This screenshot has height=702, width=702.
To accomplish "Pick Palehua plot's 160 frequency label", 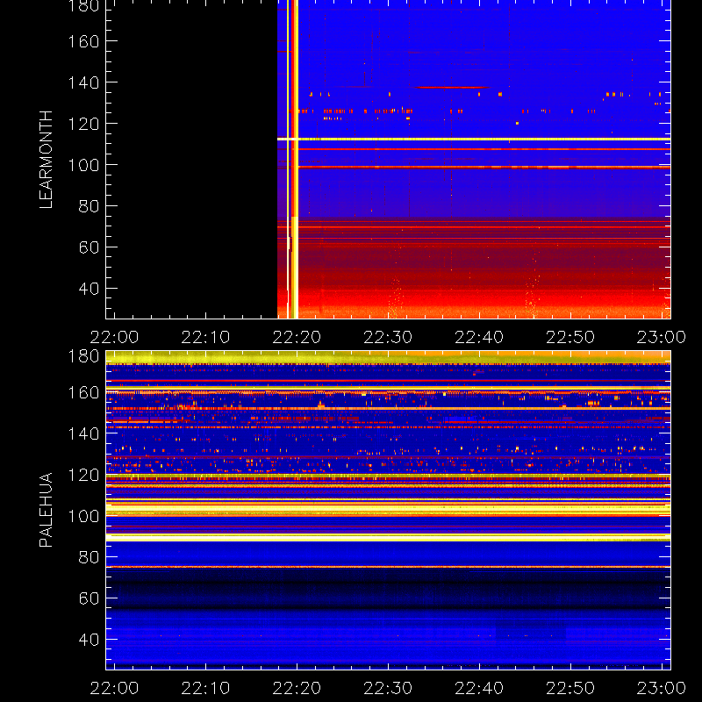I will (x=83, y=392).
